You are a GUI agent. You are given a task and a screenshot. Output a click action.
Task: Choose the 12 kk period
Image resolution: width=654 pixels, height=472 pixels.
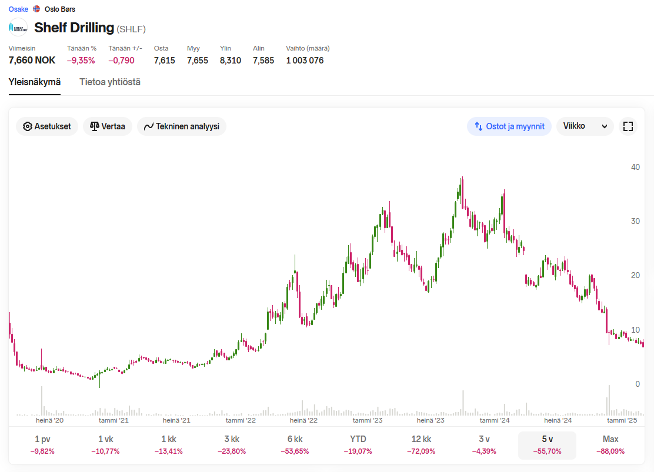click(x=421, y=445)
